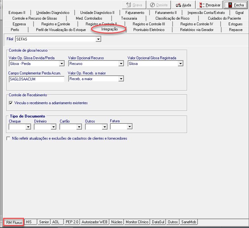
Task: Expand Valor Op. Glosa Devida/Perda dropdown
Action: click(62, 64)
